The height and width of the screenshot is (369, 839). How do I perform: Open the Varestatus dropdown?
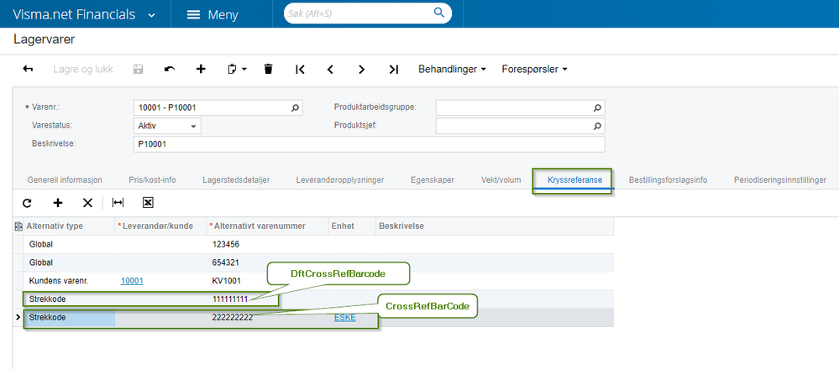pos(194,126)
